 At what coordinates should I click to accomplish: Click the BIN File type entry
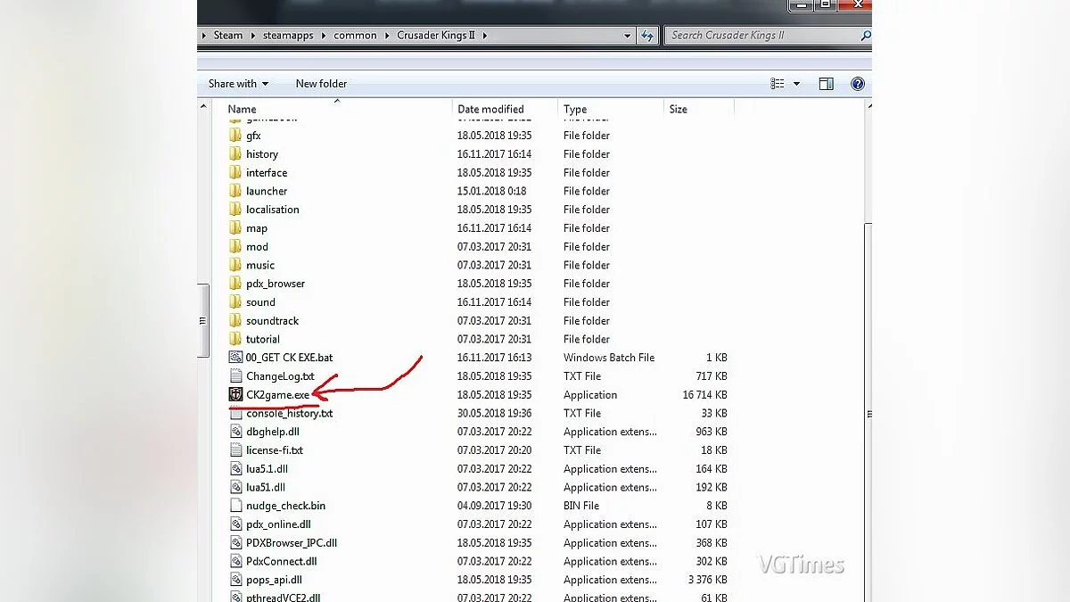tap(581, 506)
